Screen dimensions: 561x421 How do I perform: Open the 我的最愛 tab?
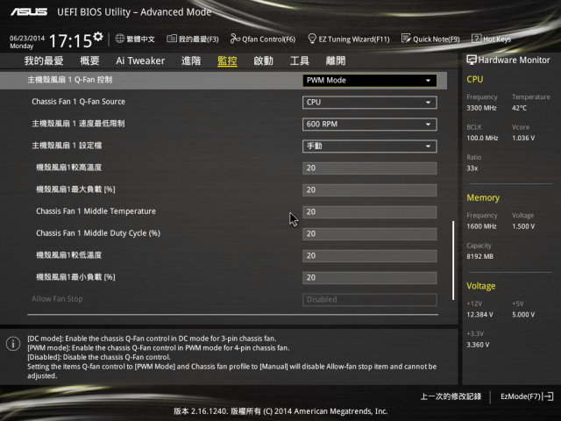[44, 61]
